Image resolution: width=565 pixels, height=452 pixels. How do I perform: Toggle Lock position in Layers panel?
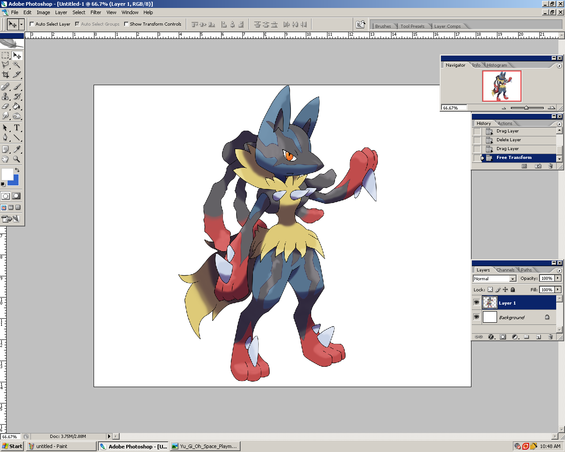(505, 290)
